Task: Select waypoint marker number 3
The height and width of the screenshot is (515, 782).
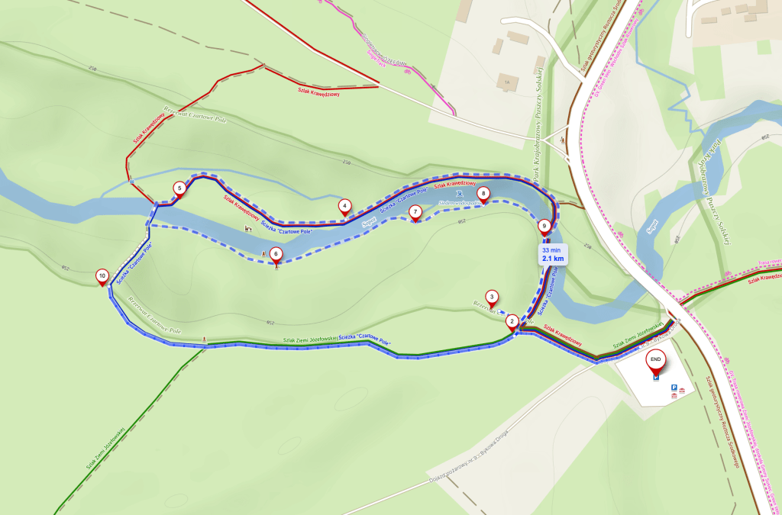Action: click(x=492, y=299)
